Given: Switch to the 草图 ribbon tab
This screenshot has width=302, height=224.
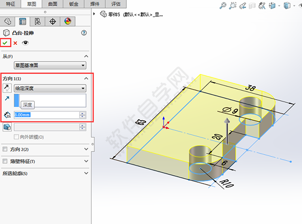Looking at the screenshot, I should [31, 4].
